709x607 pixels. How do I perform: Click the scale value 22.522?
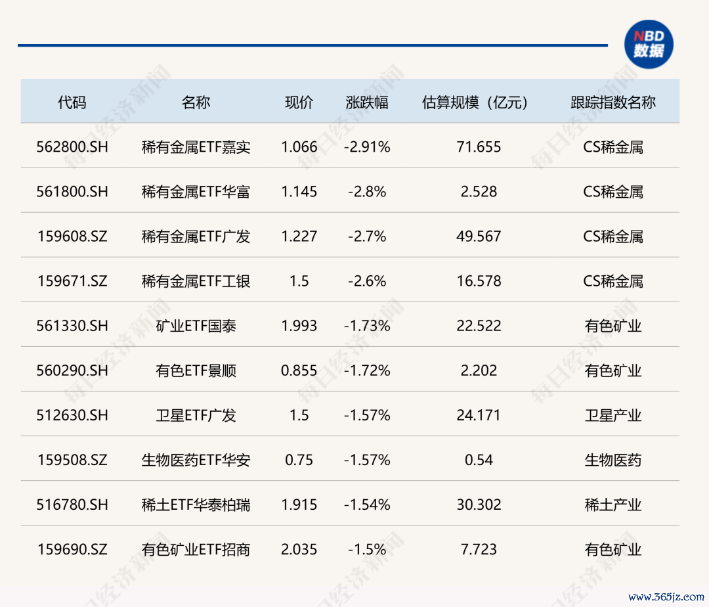pos(479,326)
